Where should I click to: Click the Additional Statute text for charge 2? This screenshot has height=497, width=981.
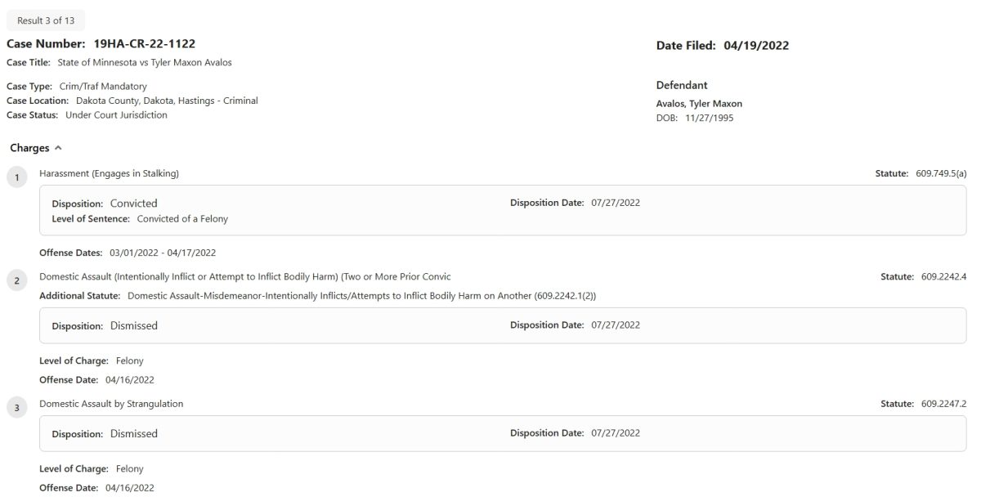[361, 295]
